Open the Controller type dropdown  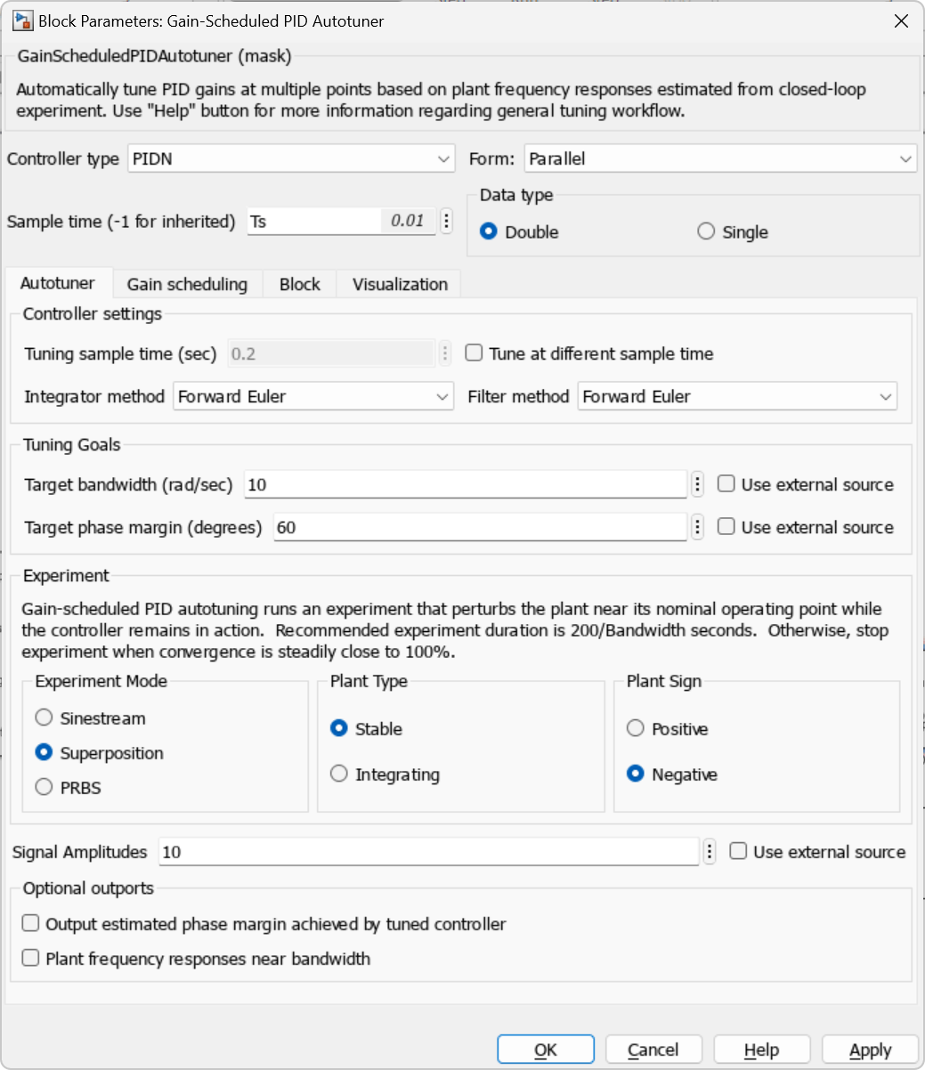coord(291,159)
